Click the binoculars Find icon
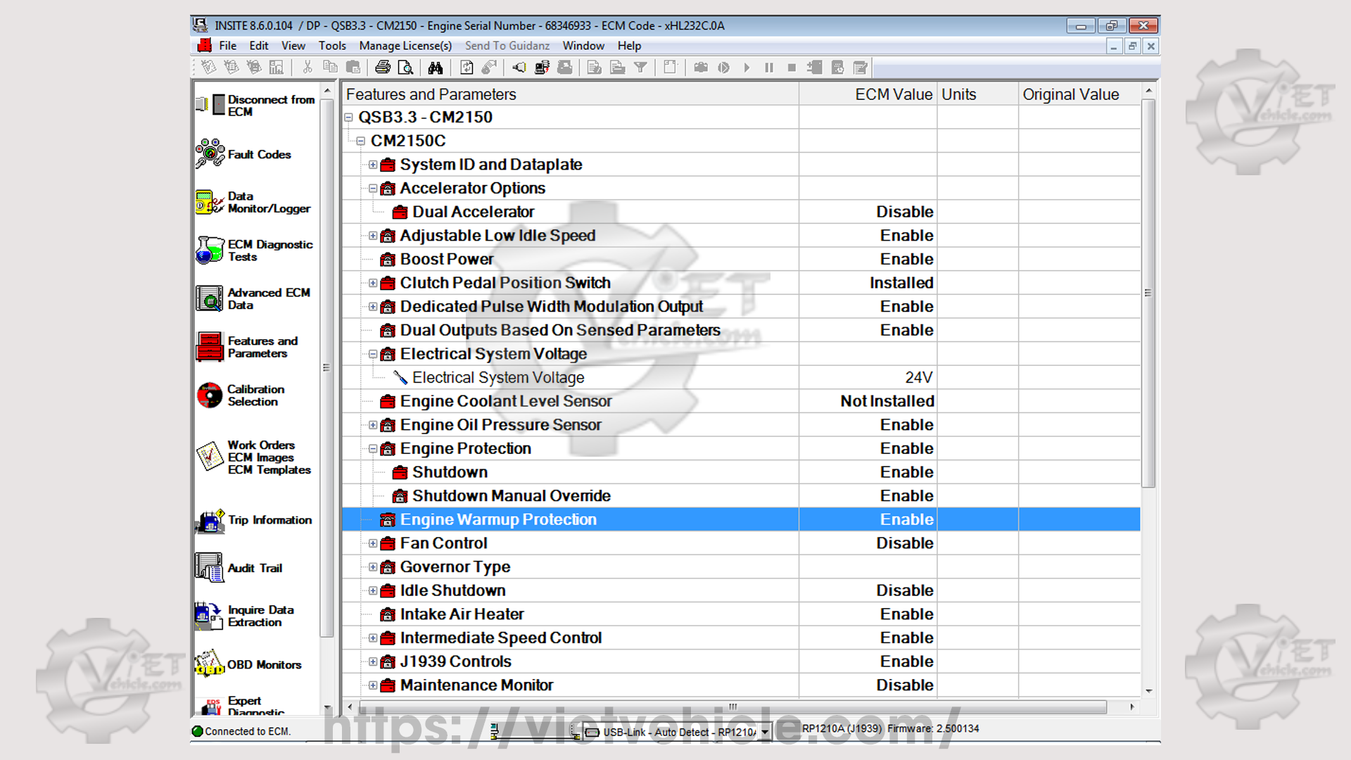Image resolution: width=1351 pixels, height=760 pixels. tap(435, 68)
